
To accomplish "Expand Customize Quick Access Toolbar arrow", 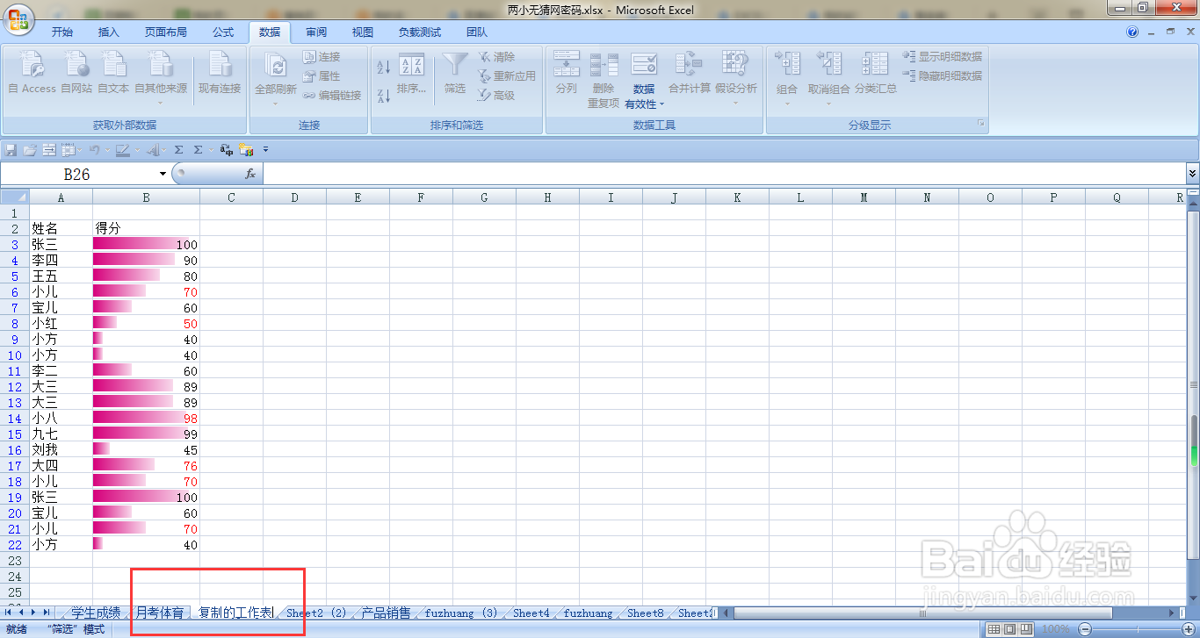I will (x=265, y=150).
